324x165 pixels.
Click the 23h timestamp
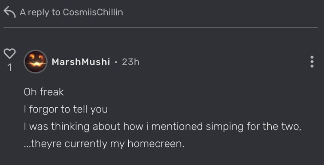130,62
